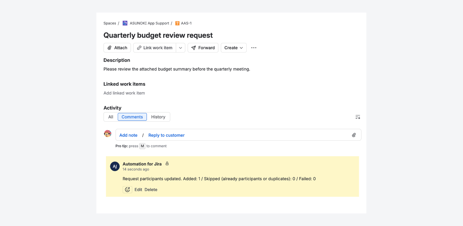Click the AAS-1 issue type icon
This screenshot has width=463, height=226.
coord(177,23)
